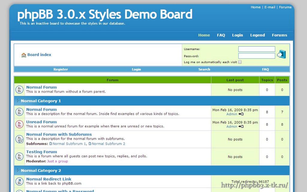
Task: Click the 'Last post' column header
Action: pos(235,80)
